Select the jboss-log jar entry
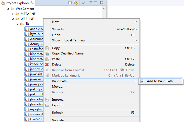The width and height of the screenshot is (184, 122). point(34,99)
